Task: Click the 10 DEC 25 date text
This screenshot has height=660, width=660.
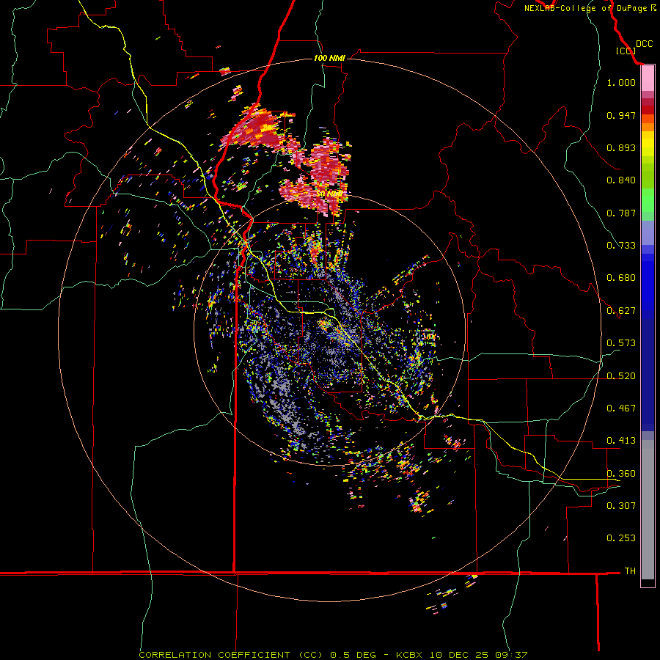Action: [459, 655]
